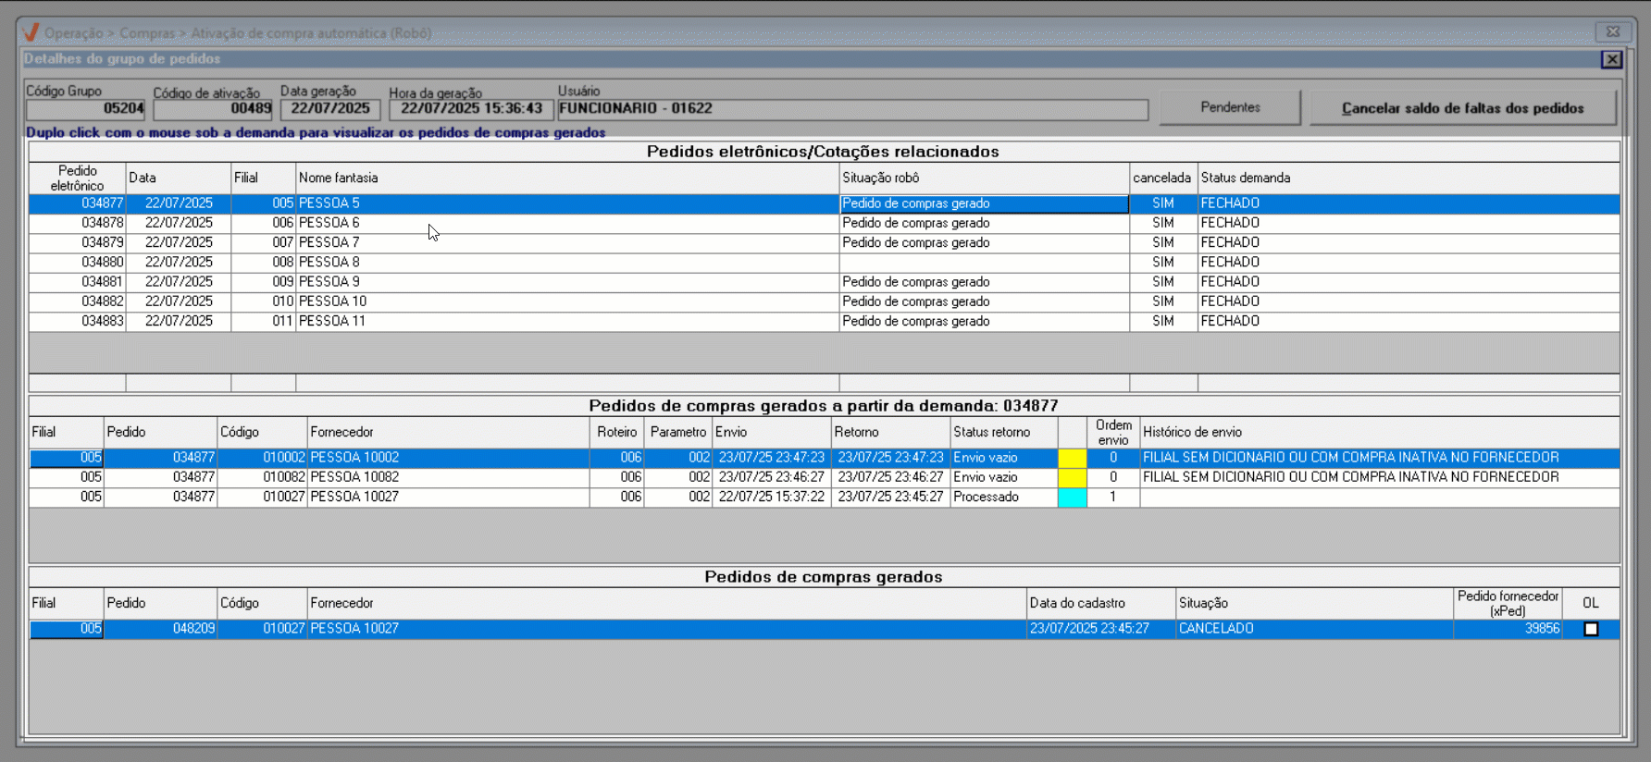Click the Pendentes button
The image size is (1651, 762).
click(1230, 107)
